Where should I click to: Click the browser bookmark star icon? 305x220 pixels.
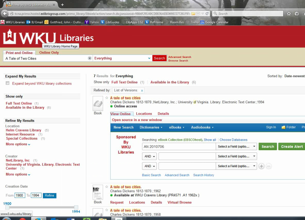(x=289, y=14)
